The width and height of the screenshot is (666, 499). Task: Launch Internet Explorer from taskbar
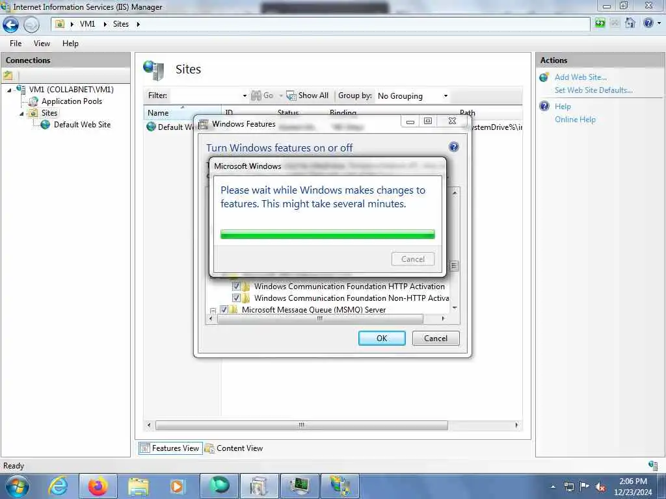(x=57, y=486)
